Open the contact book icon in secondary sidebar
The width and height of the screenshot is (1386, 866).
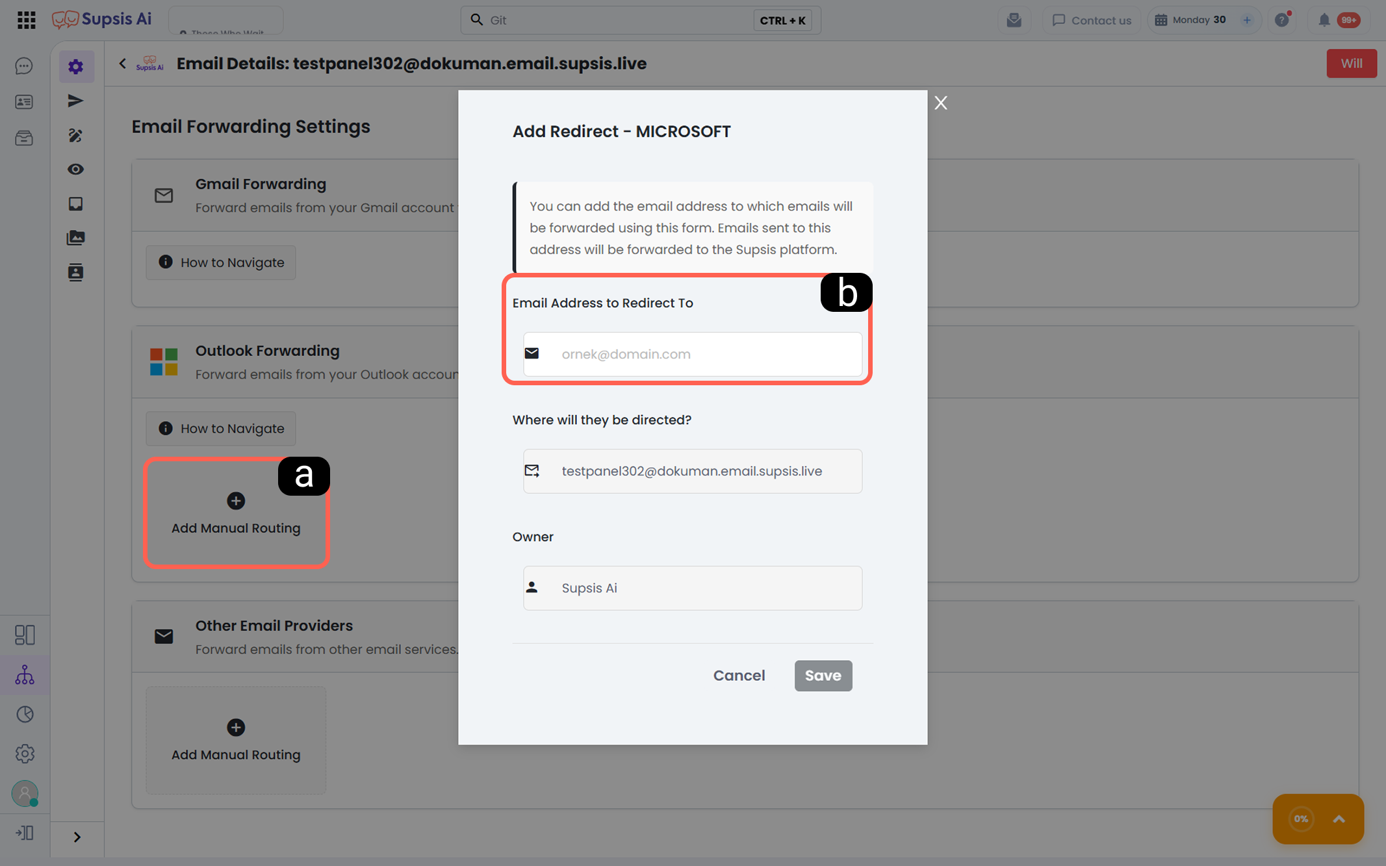click(x=75, y=272)
